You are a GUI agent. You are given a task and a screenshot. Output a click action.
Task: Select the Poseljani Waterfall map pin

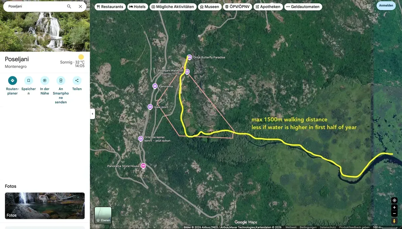pos(187,72)
